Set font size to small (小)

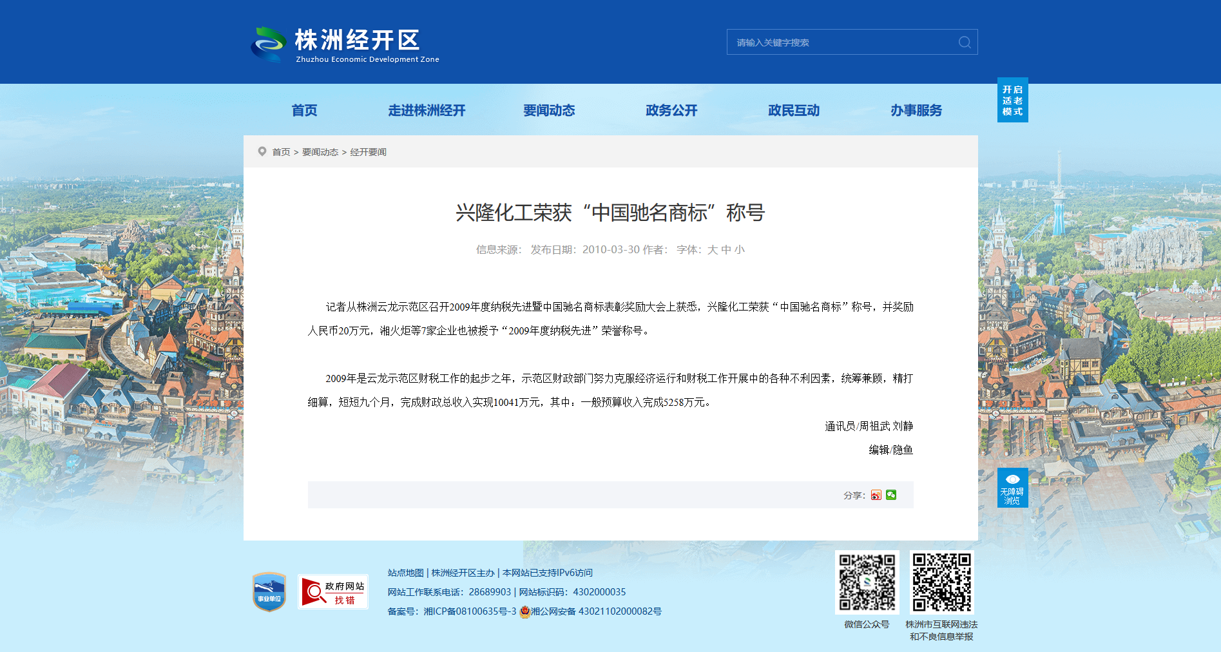(739, 250)
